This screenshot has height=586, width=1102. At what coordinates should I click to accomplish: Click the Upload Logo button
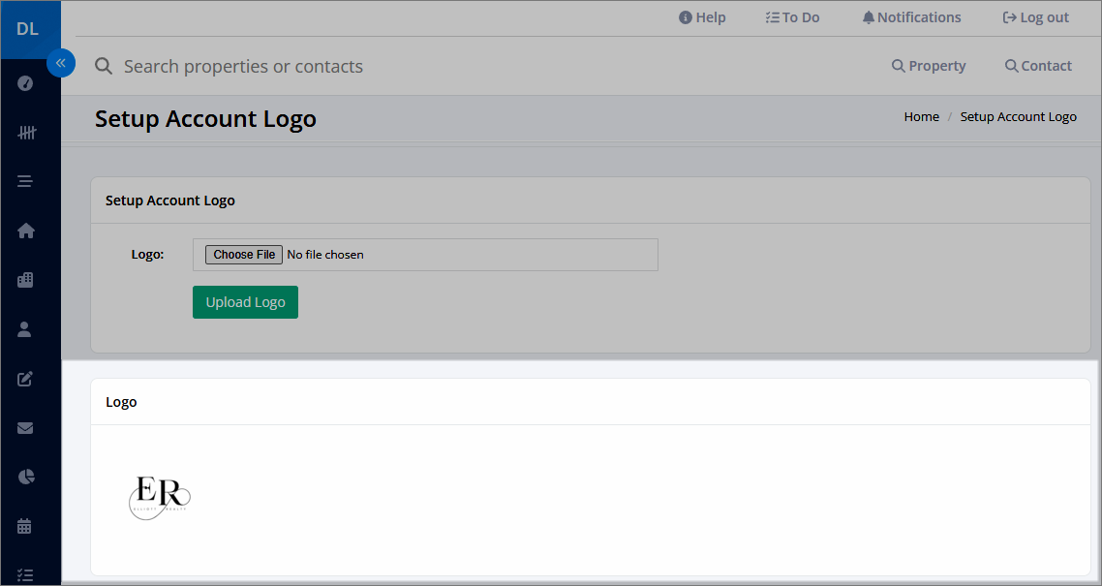coord(245,301)
